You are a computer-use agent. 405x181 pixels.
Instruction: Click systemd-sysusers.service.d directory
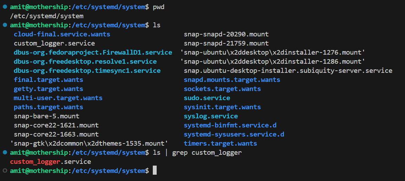(234, 134)
